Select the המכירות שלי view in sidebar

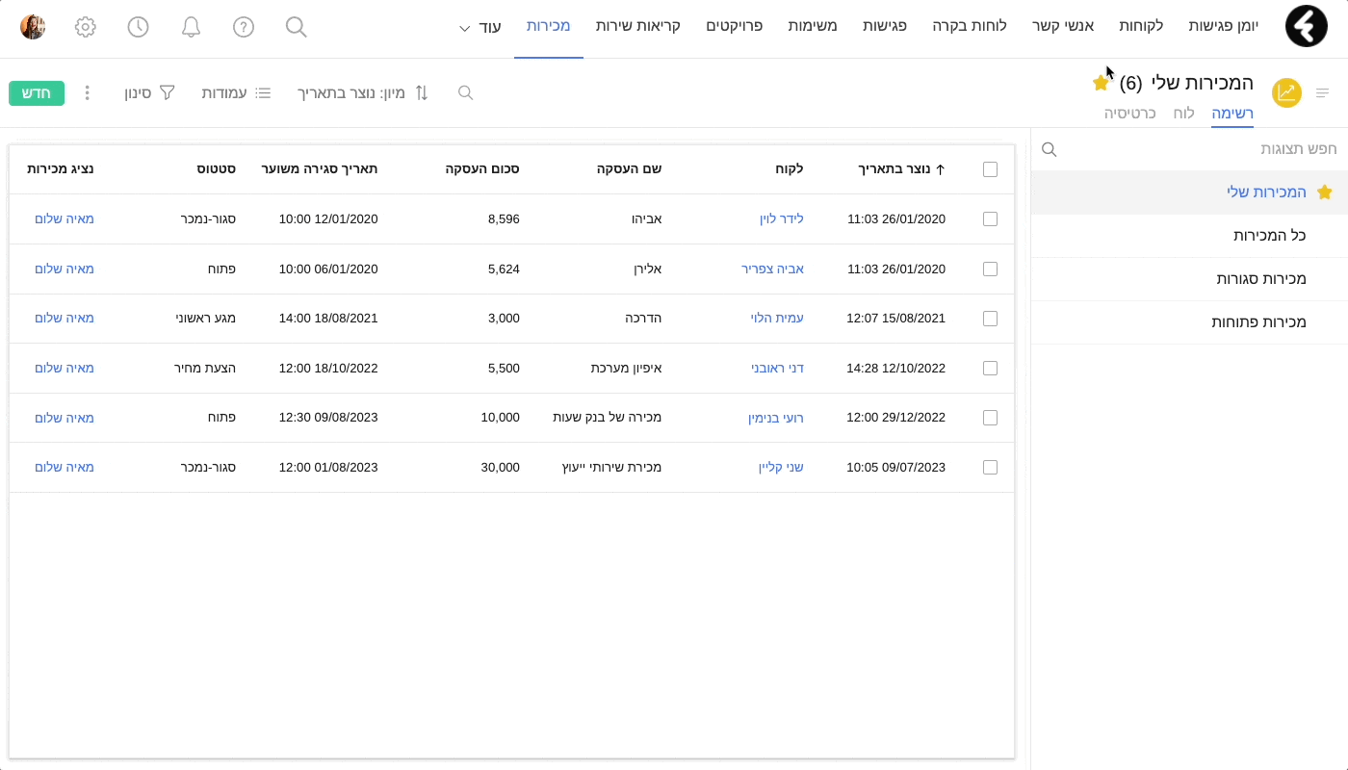[1189, 192]
